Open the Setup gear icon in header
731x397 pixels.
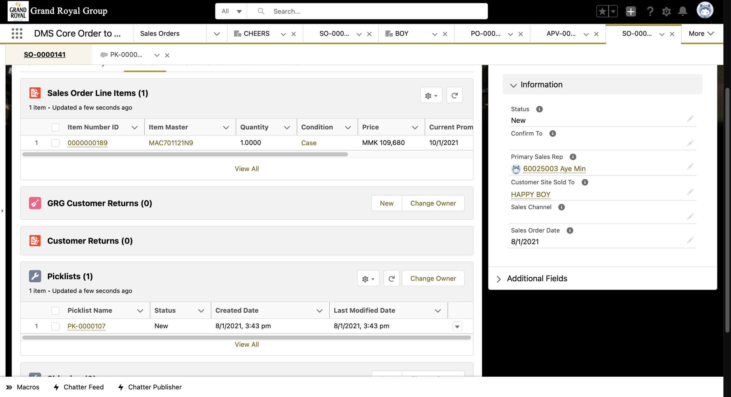(x=666, y=11)
